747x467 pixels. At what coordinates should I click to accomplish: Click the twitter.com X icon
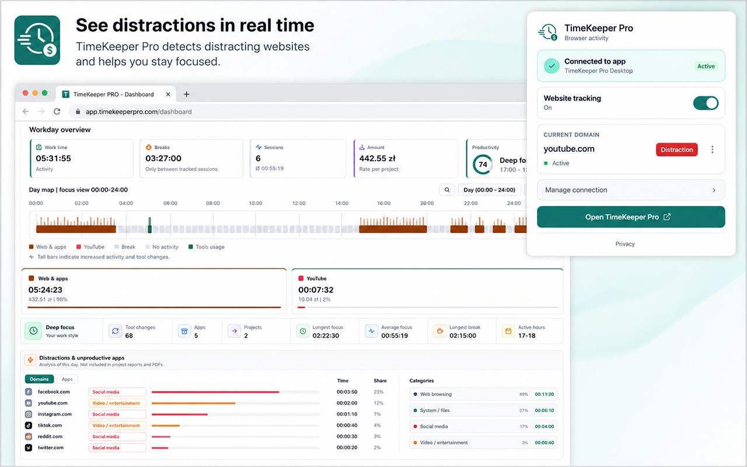point(28,448)
